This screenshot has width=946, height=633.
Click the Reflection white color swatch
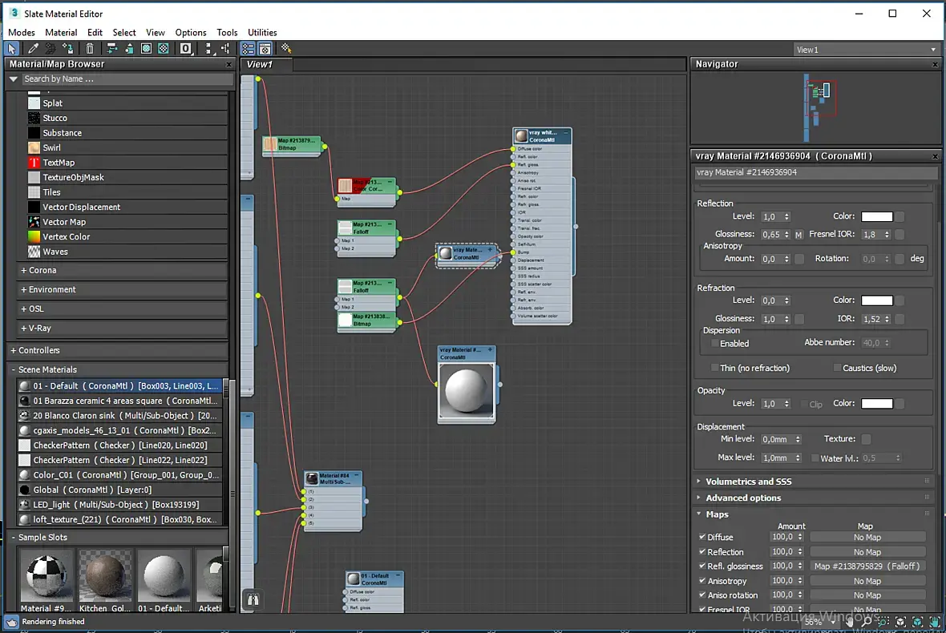point(876,216)
